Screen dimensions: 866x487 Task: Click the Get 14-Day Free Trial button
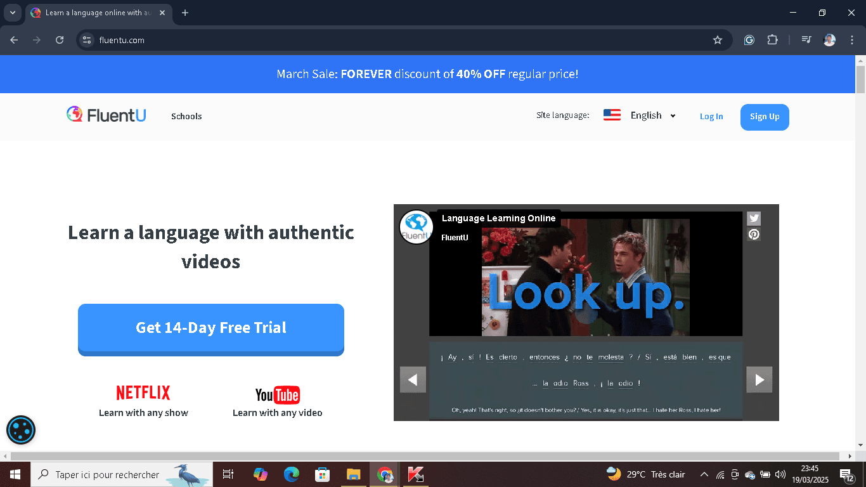[211, 328]
